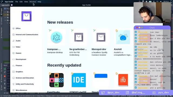Open the Project tool tab in IDE sidebar
Screen dimensions: 173x97
click(1, 11)
